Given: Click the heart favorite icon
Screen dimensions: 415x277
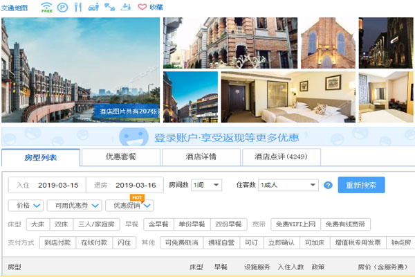Looking at the screenshot, I should point(142,7).
